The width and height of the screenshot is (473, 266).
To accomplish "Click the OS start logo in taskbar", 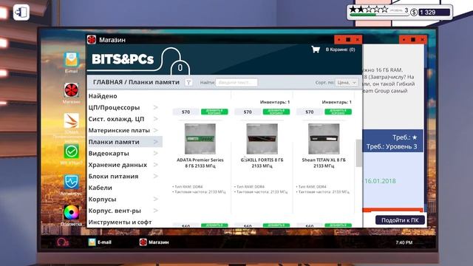I will [x=62, y=242].
